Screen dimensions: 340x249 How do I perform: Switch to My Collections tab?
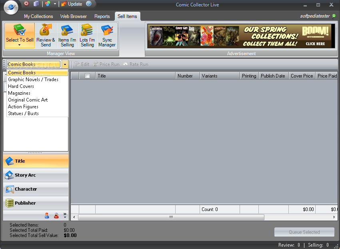[38, 16]
